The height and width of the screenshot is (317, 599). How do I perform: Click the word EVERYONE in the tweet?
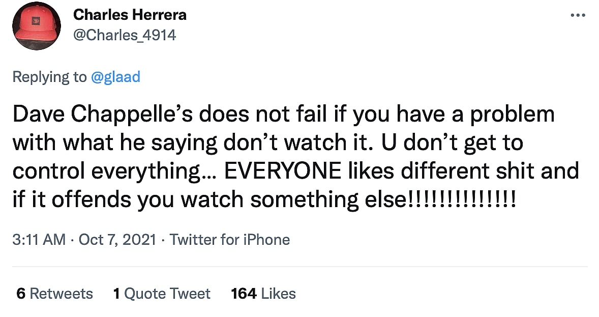pos(282,171)
